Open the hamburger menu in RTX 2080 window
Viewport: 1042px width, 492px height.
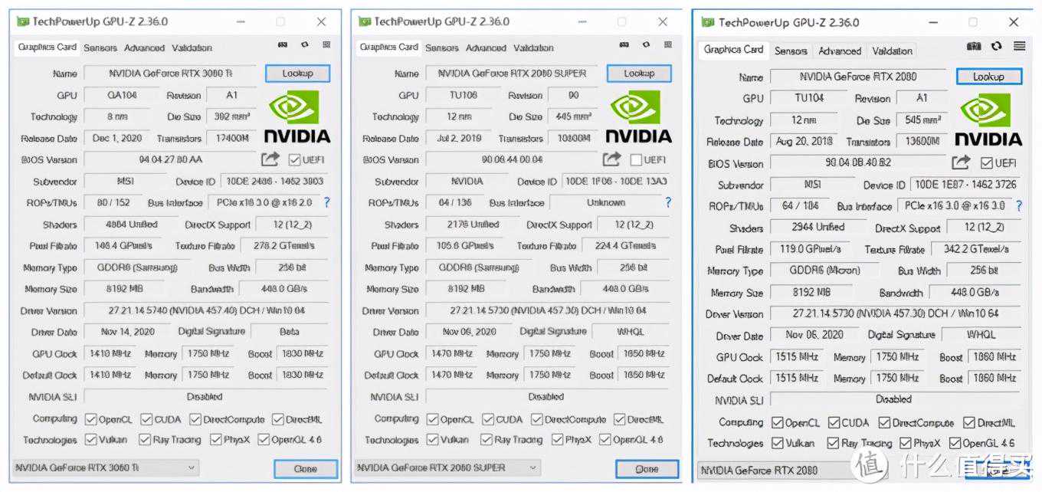(1019, 47)
